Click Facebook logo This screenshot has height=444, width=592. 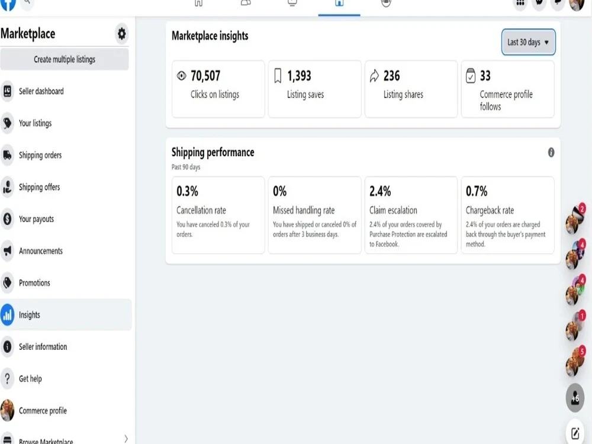pos(8,4)
